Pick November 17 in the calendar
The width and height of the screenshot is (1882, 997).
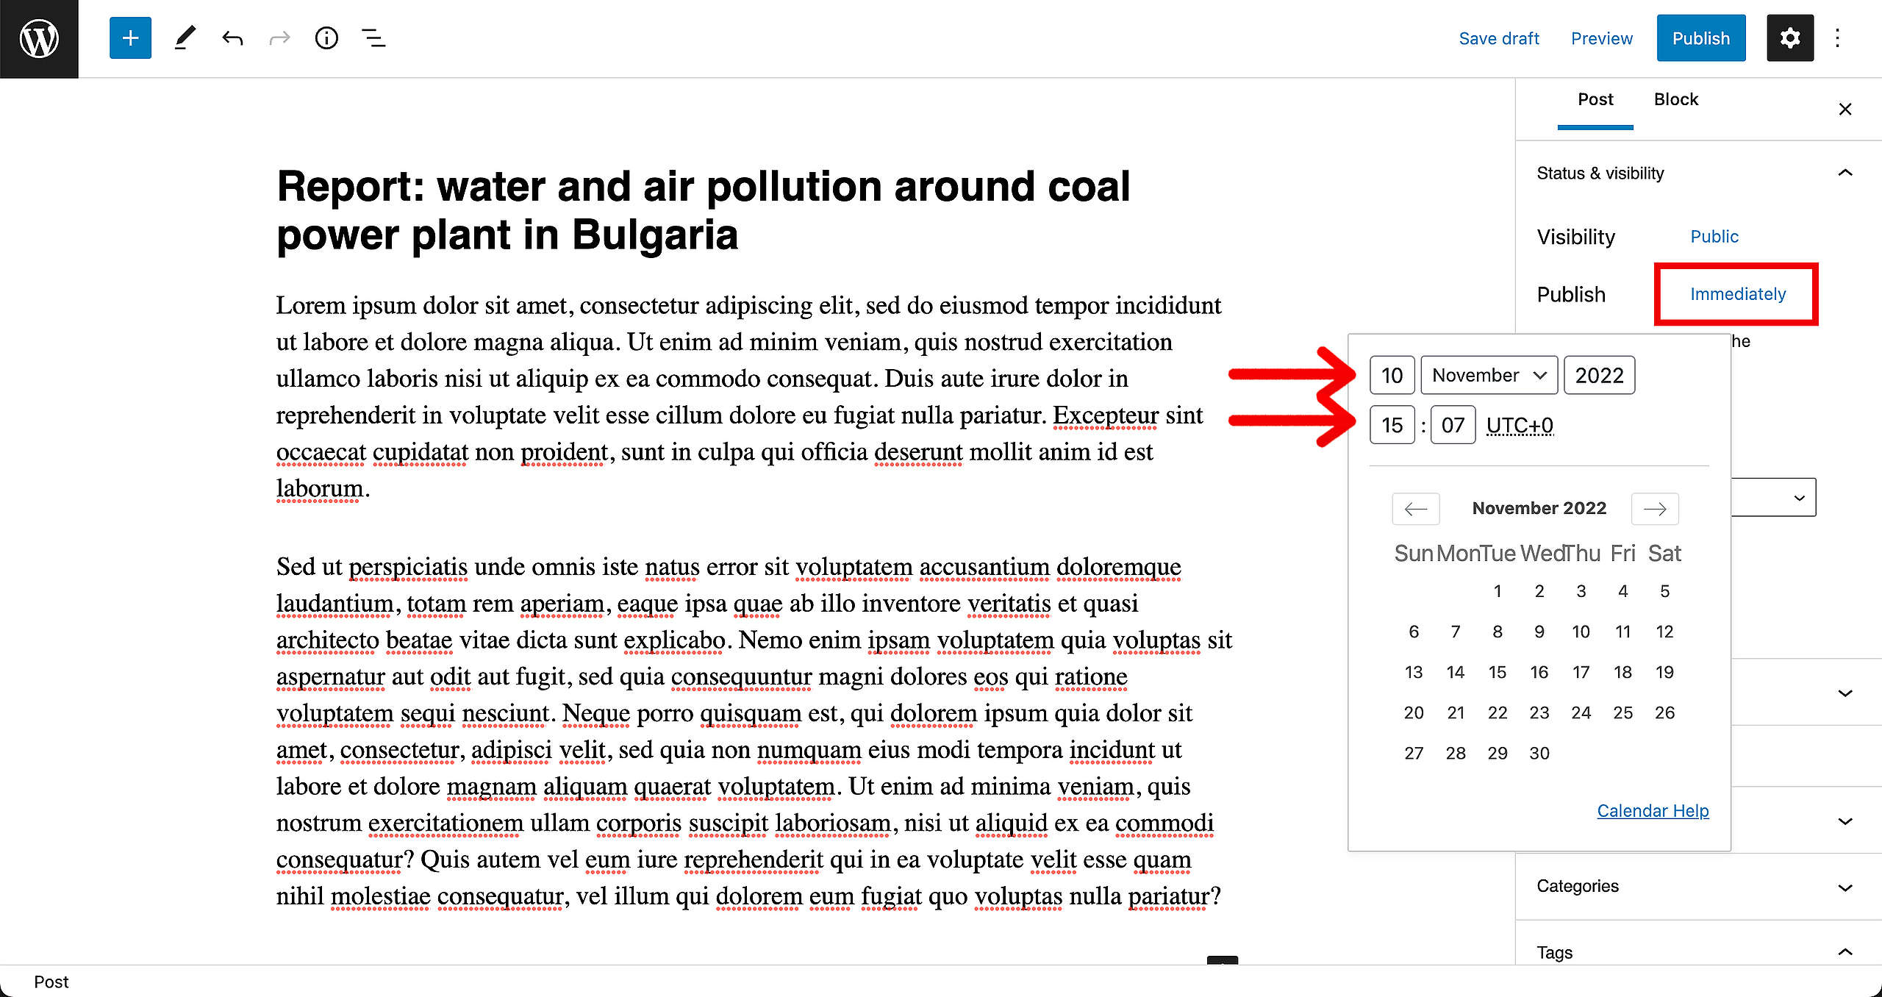coord(1581,672)
